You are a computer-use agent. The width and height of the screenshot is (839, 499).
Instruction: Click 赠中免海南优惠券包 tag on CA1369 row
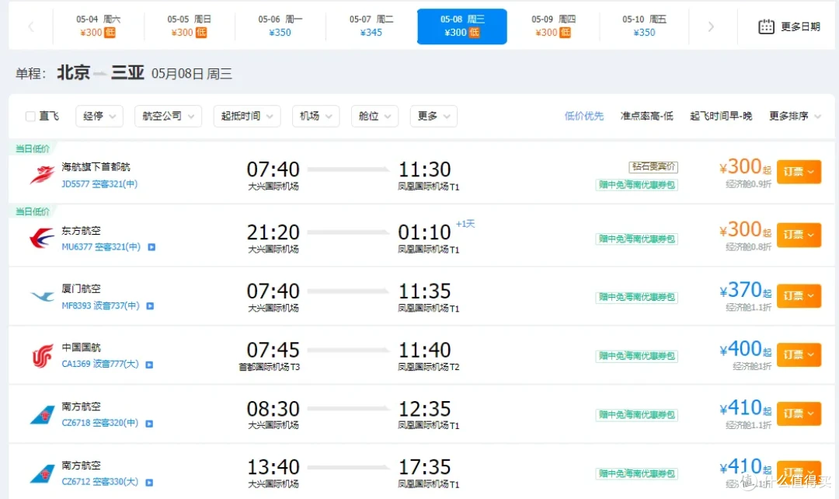tap(637, 356)
